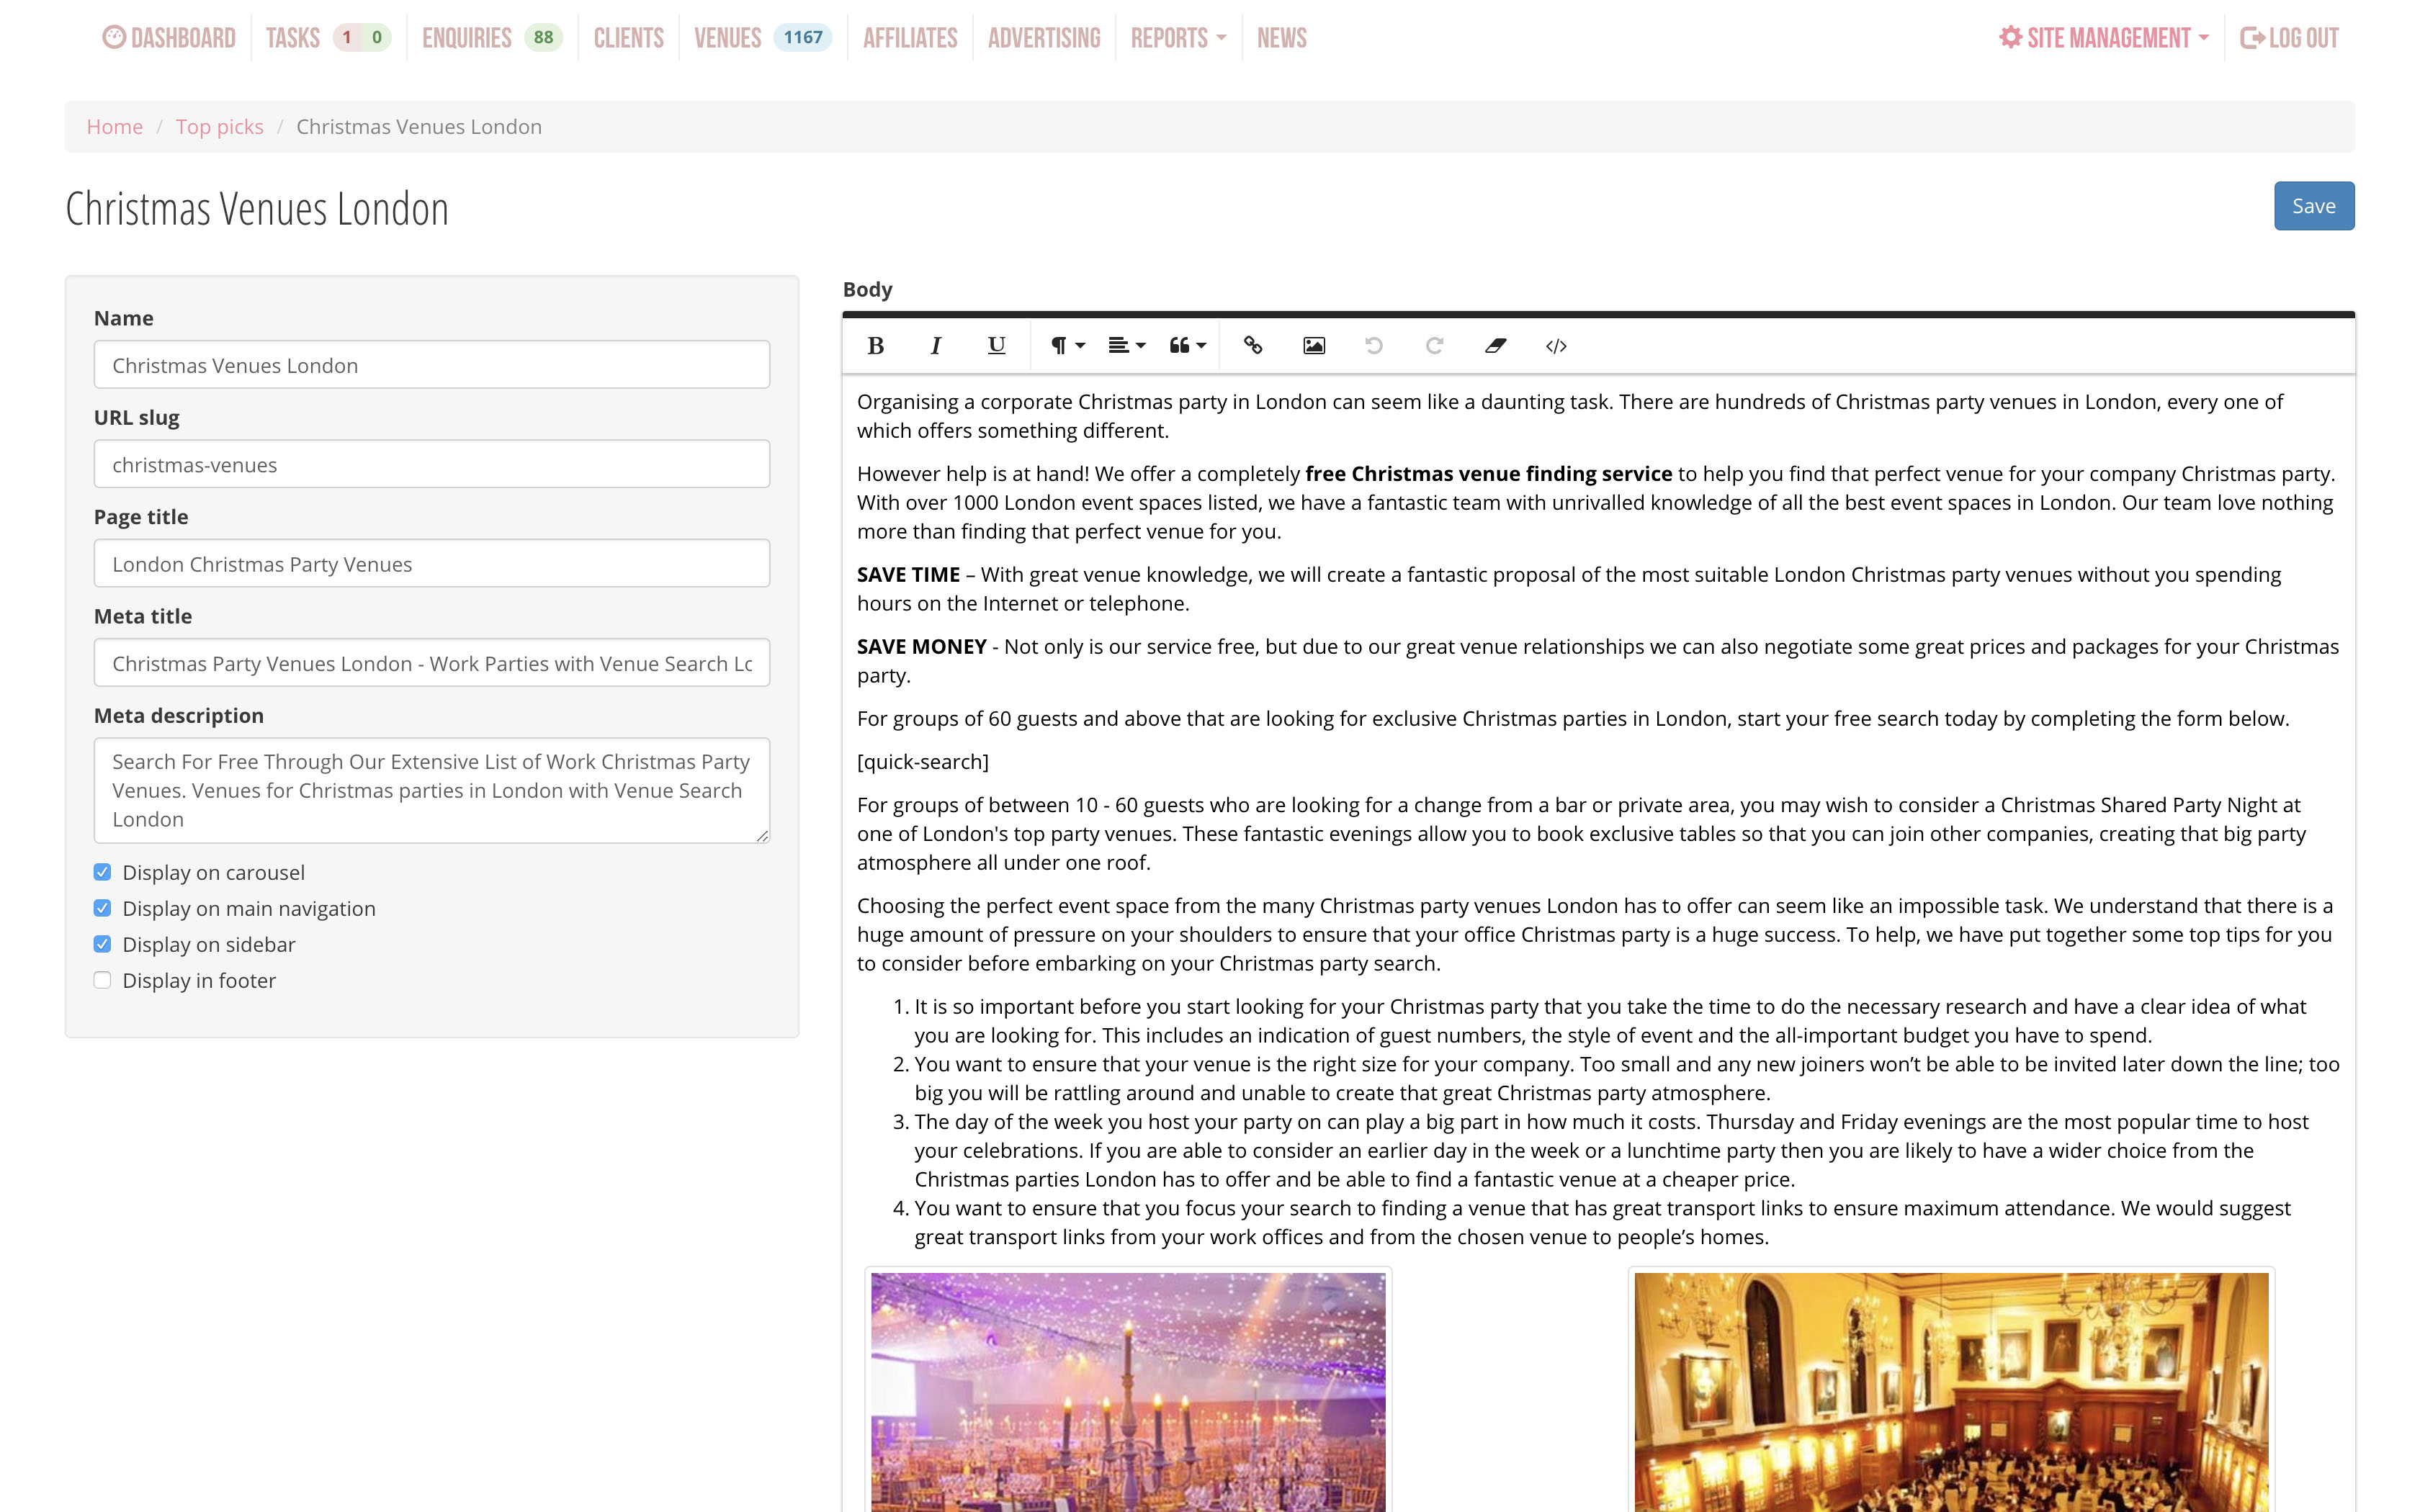Image resolution: width=2420 pixels, height=1512 pixels.
Task: Go to the Venues section
Action: click(x=728, y=38)
